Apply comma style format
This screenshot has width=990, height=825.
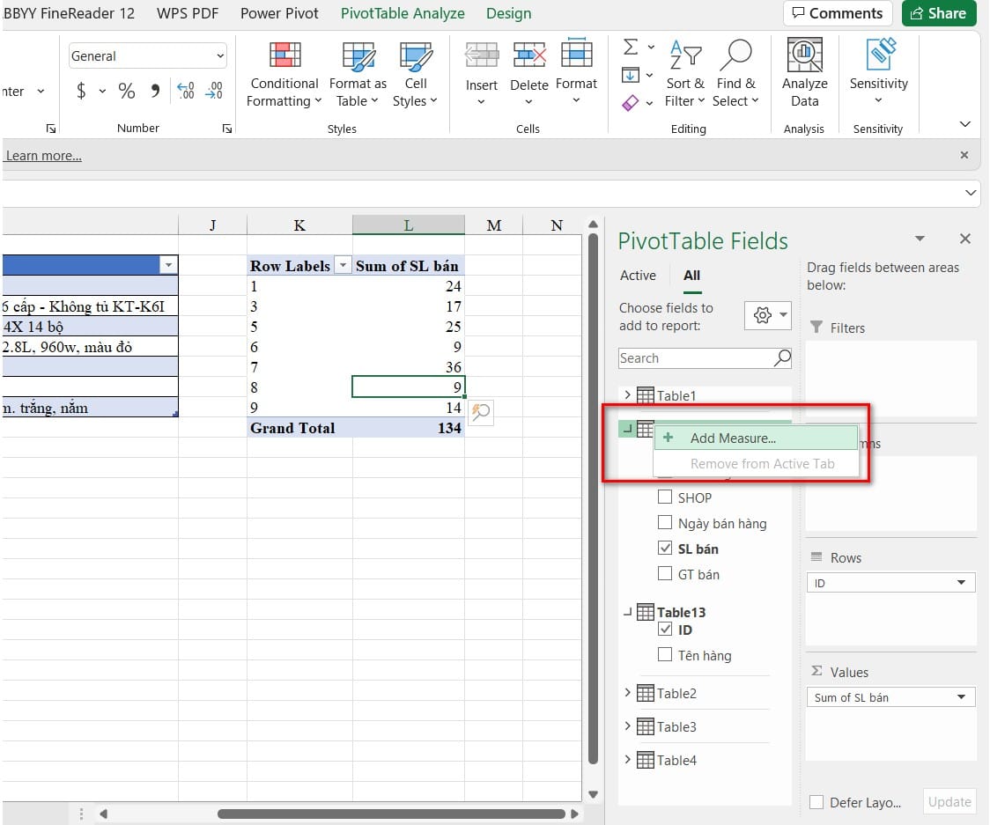point(155,91)
